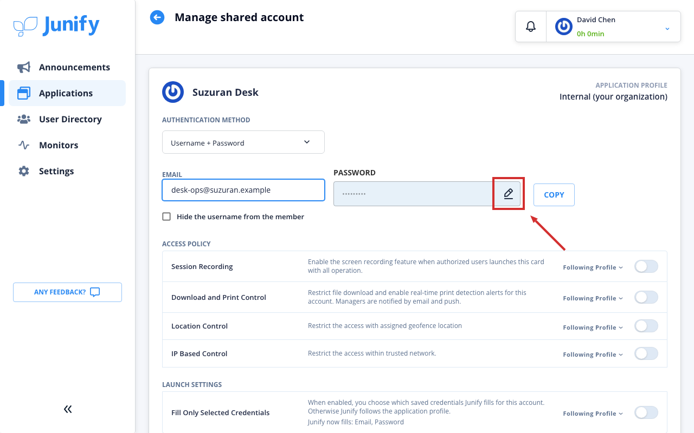The image size is (694, 433).
Task: Click the 0h 0min session time
Action: [x=590, y=34]
